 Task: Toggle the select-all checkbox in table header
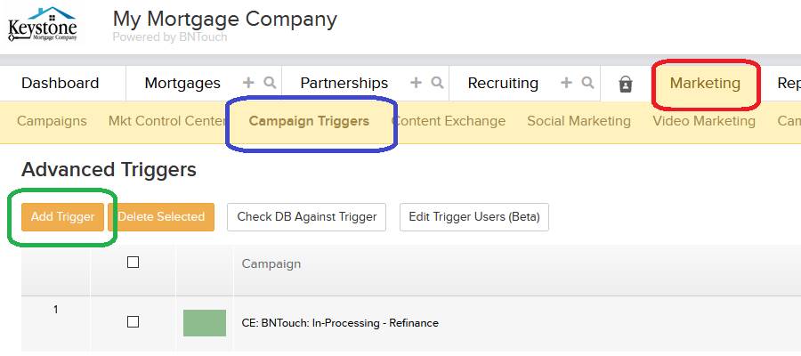pyautogui.click(x=133, y=263)
